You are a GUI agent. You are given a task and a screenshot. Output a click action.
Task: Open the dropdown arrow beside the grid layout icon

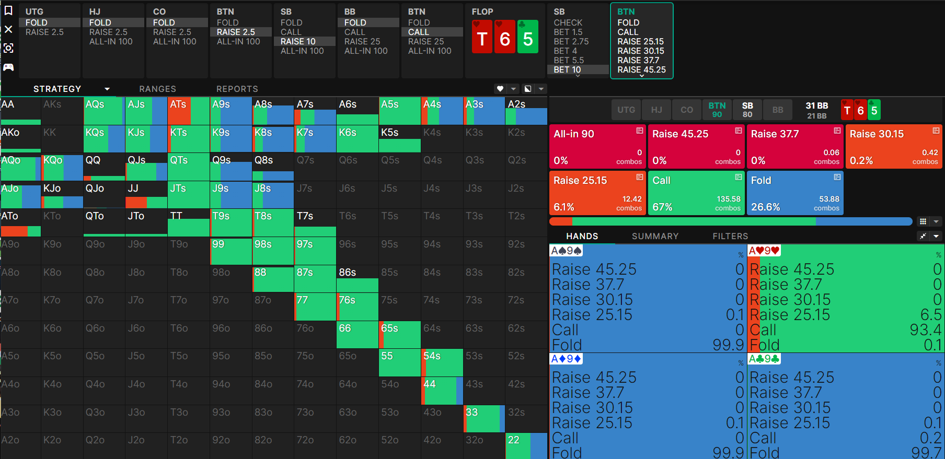pyautogui.click(x=936, y=221)
